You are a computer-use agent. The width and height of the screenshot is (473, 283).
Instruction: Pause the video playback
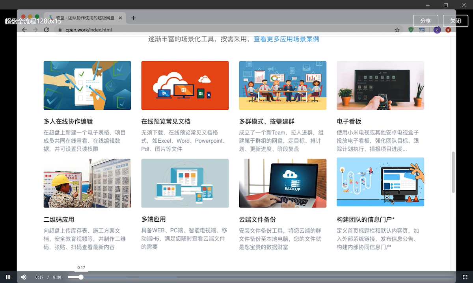8,277
